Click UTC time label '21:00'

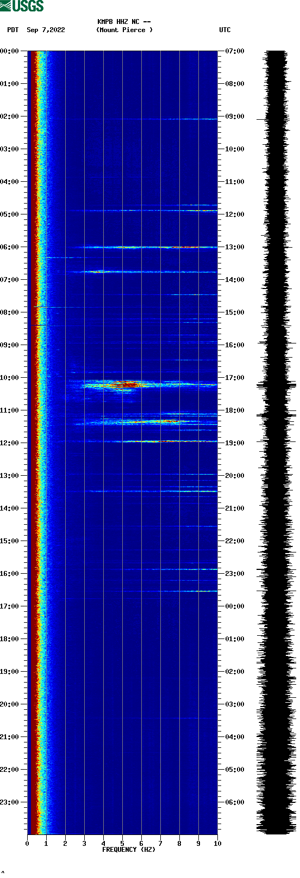click(235, 508)
